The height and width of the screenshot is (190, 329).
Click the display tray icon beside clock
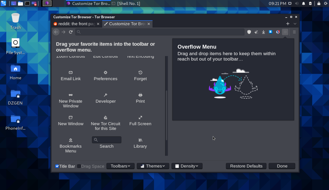click(x=290, y=4)
